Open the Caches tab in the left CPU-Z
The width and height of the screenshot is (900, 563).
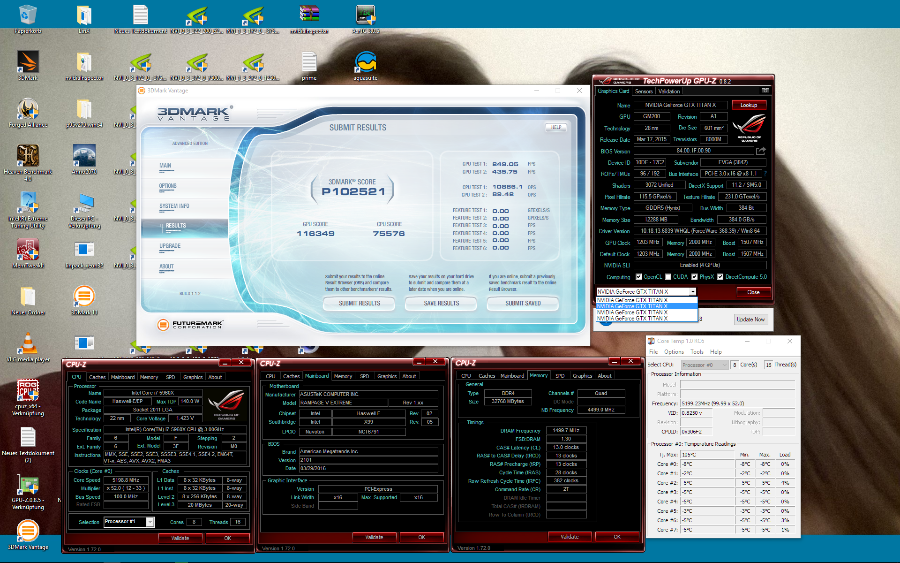pyautogui.click(x=97, y=377)
